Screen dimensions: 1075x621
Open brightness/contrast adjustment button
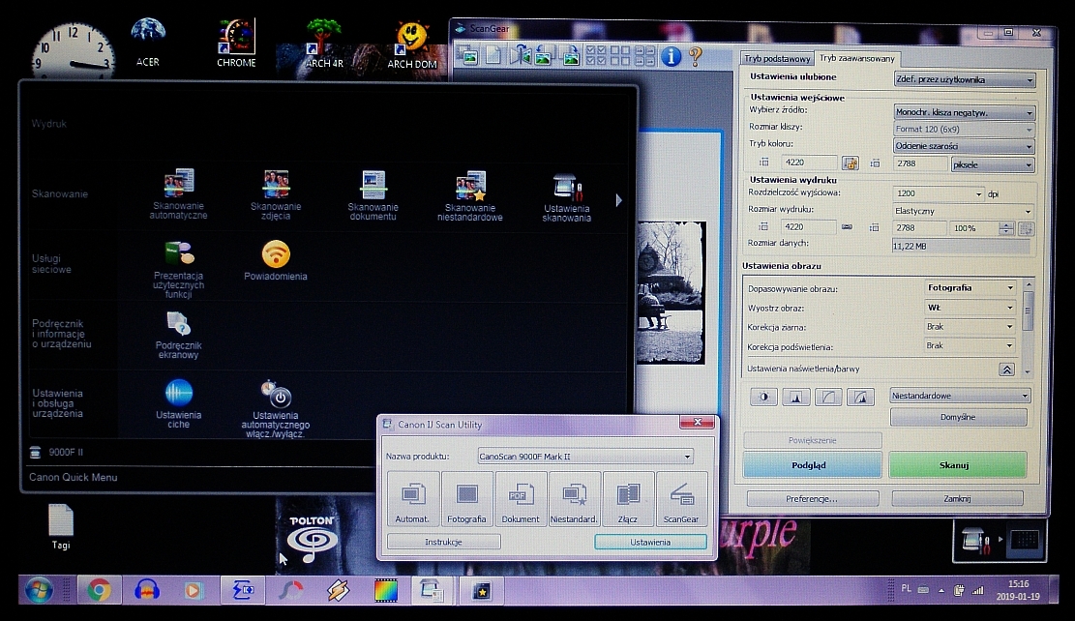click(x=763, y=397)
